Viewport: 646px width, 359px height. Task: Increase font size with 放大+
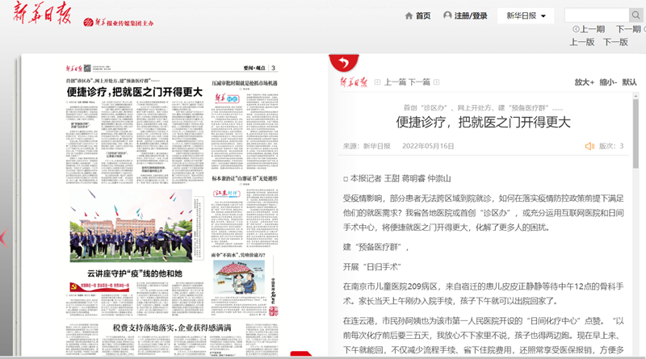tap(584, 82)
